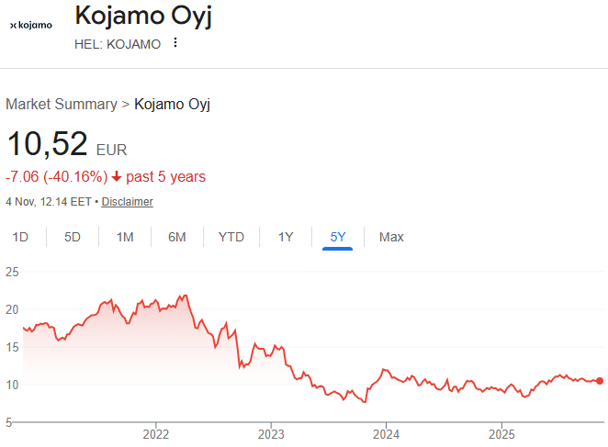Select the 5D time range tab
The width and height of the screenshot is (608, 447).
pos(73,237)
